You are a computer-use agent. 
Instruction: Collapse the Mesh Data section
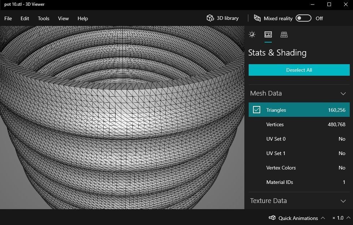point(343,93)
